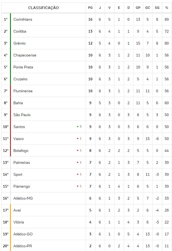
Task: Click the red down arrow beside Vasco
Action: (77, 139)
